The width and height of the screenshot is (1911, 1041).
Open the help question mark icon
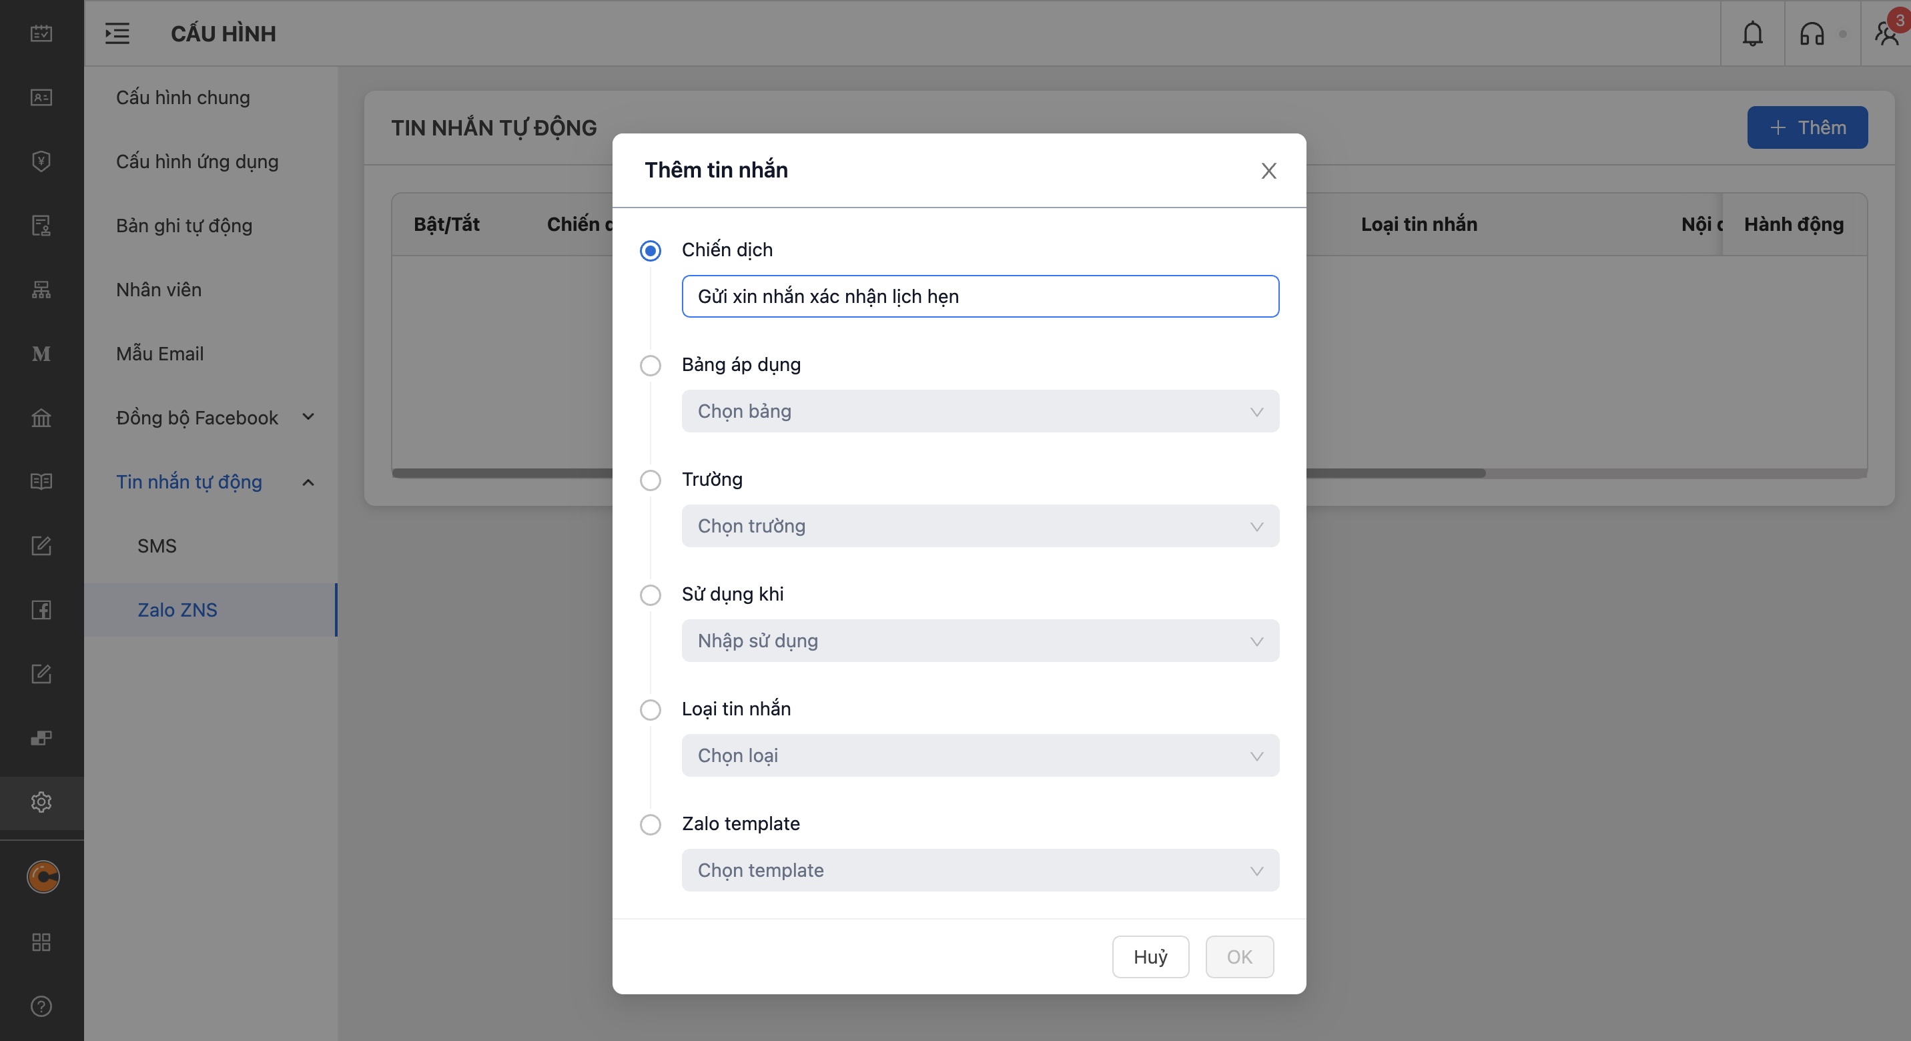click(x=41, y=1006)
